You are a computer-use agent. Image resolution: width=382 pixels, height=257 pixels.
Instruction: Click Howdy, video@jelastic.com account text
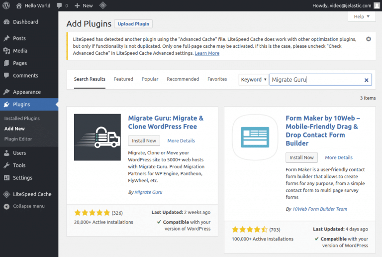click(x=342, y=5)
